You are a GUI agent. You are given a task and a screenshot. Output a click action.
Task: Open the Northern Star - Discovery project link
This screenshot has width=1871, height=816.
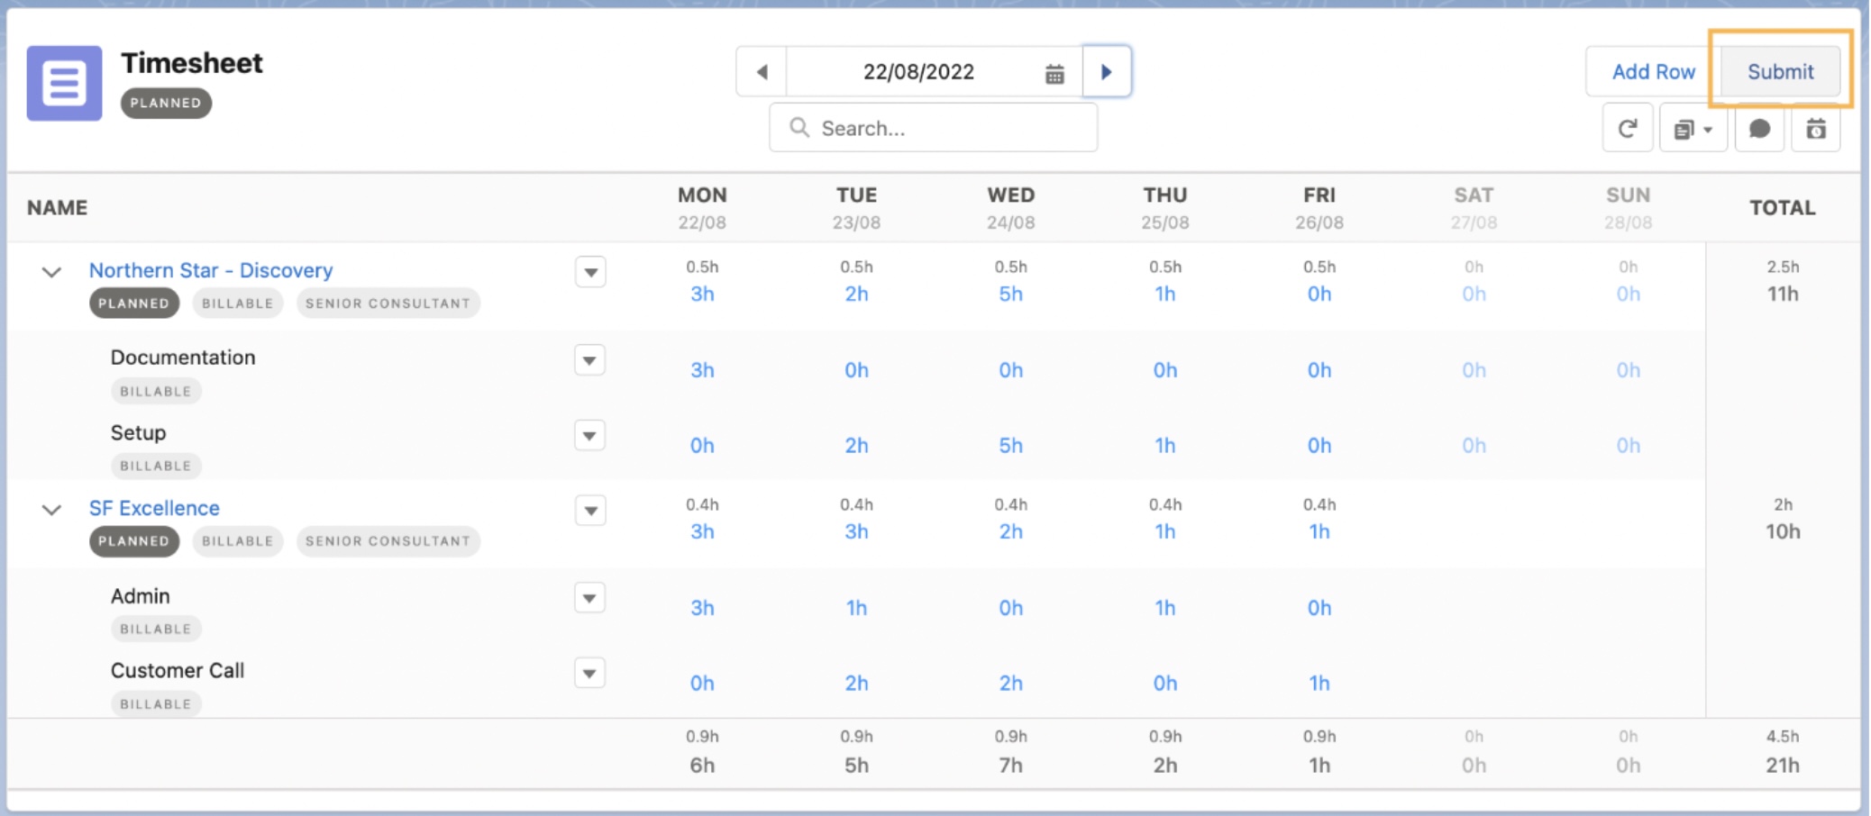coord(211,270)
